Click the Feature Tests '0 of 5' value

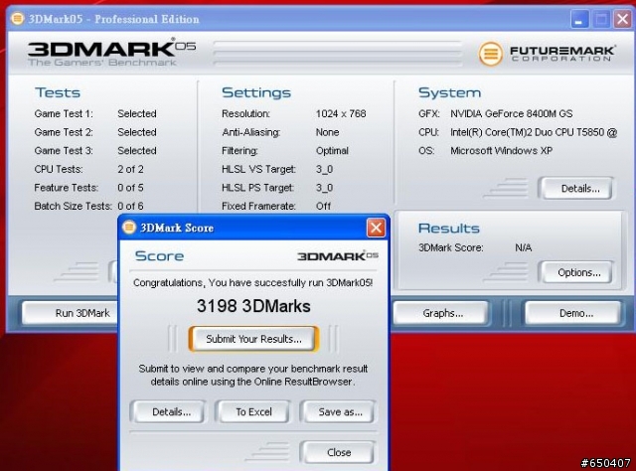tap(130, 188)
